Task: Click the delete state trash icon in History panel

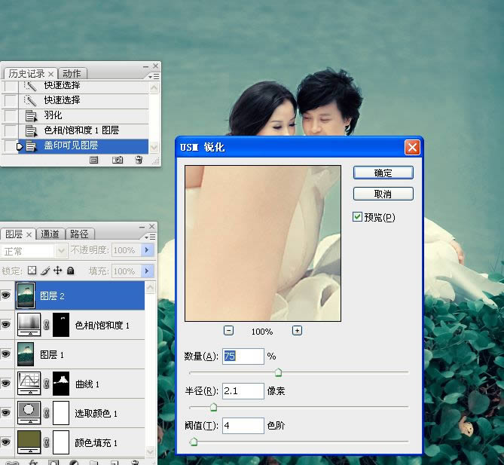Action: (139, 160)
